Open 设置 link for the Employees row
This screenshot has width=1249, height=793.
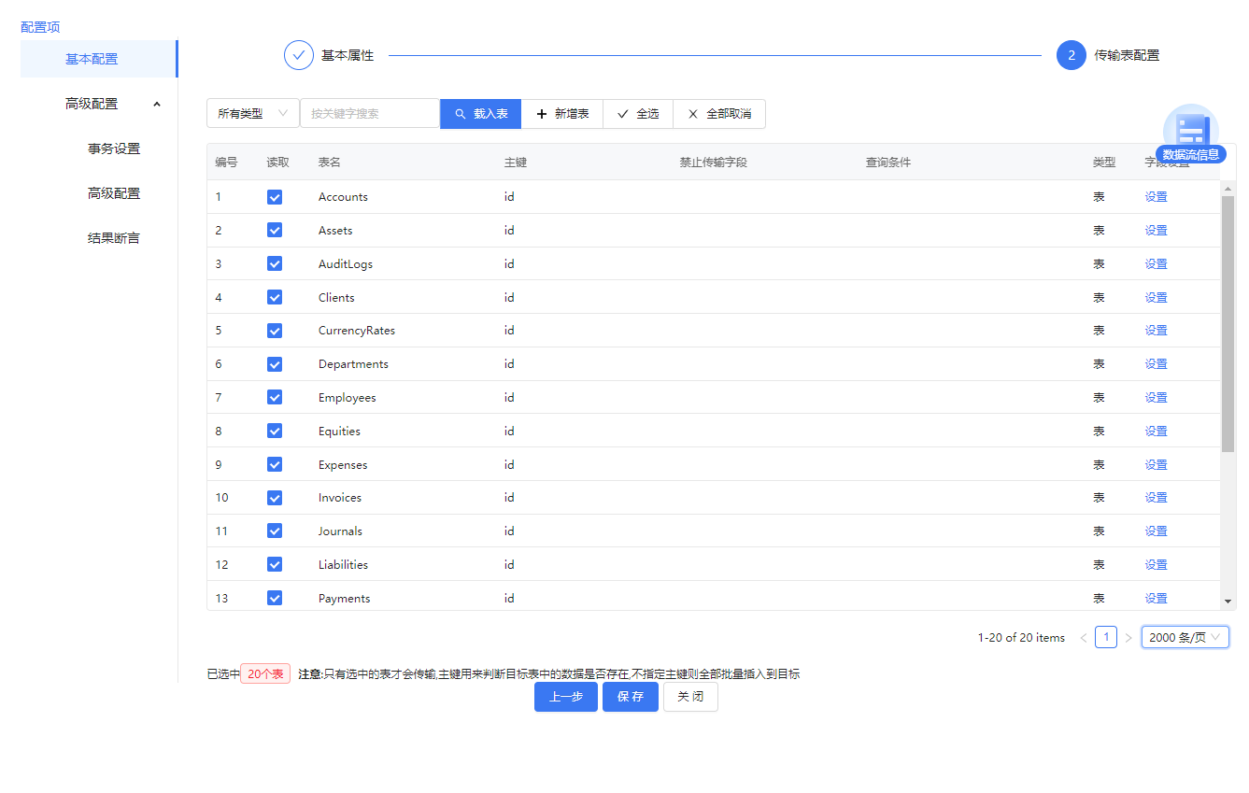(x=1157, y=397)
